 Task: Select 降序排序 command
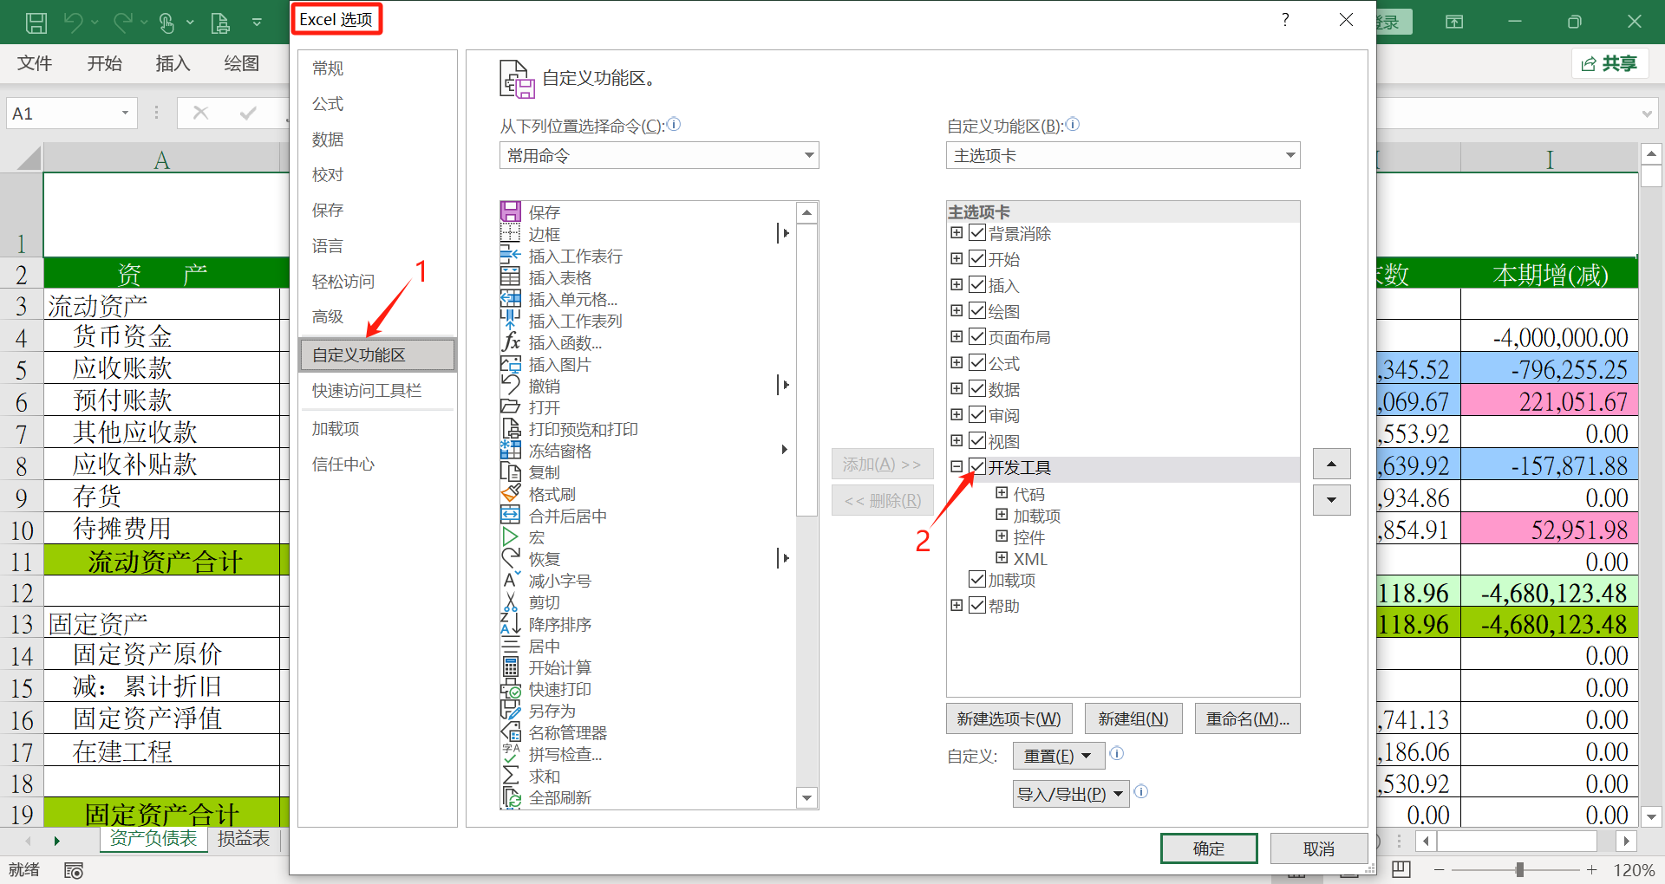click(x=559, y=624)
